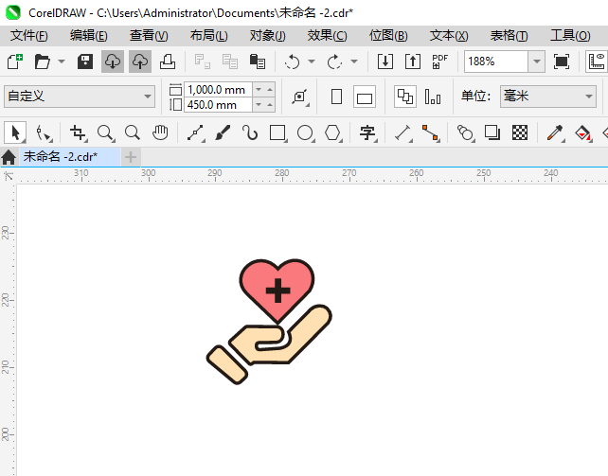Toggle full-screen preview
608x476 pixels.
pyautogui.click(x=562, y=62)
